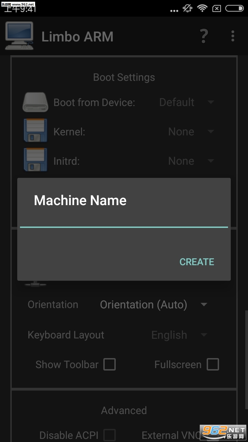The image size is (248, 442).
Task: Toggle the Fullscreen checkbox
Action: point(213,364)
